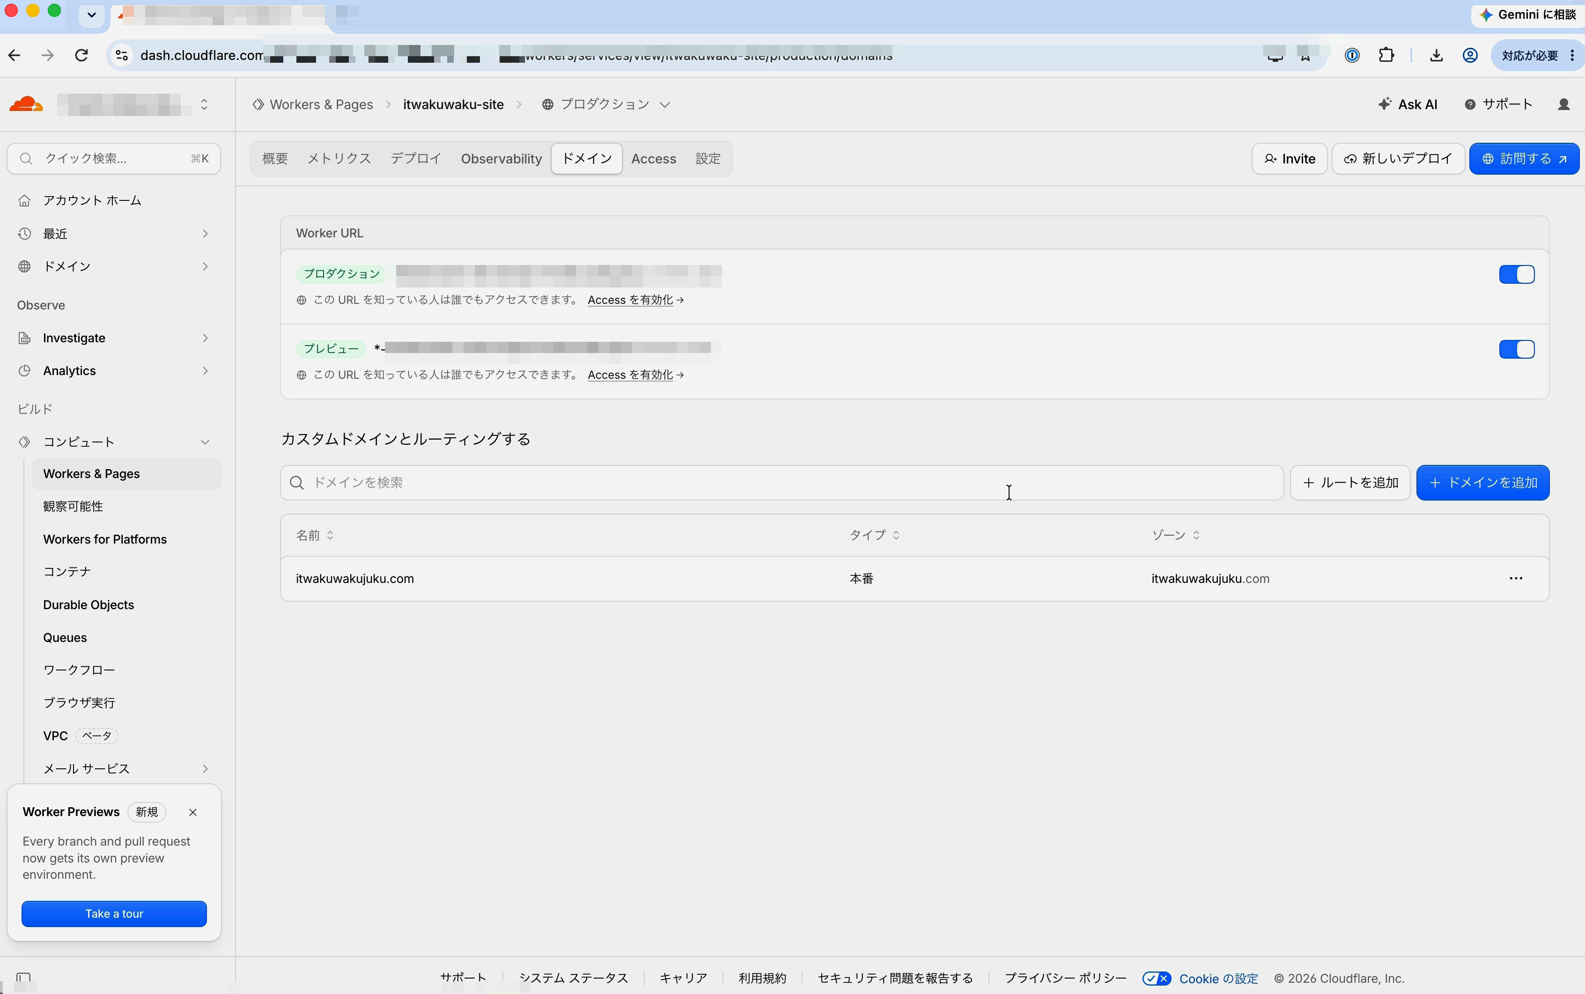Image resolution: width=1585 pixels, height=994 pixels.
Task: Click the Ask AI sparkle button
Action: pos(1408,104)
